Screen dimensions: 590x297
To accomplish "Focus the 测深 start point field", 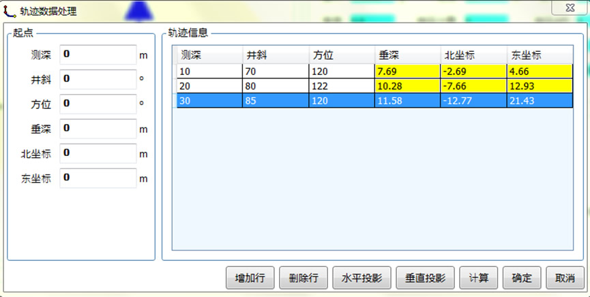I will coord(98,54).
